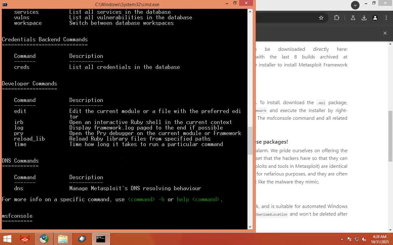Click 'DownloadLocation' code text in Chrome page
This screenshot has height=245, width=393.
tap(271, 214)
